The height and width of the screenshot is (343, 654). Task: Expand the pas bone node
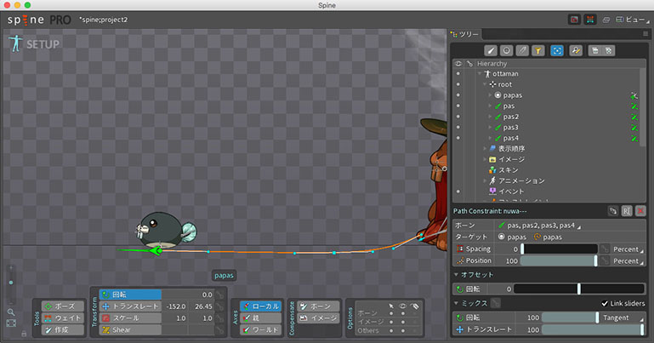(x=490, y=106)
